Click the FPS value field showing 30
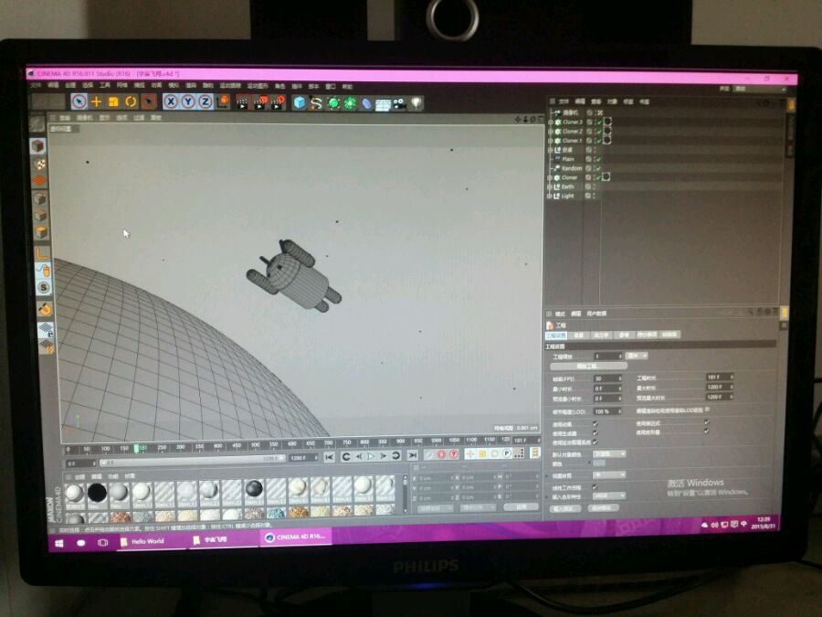 607,378
